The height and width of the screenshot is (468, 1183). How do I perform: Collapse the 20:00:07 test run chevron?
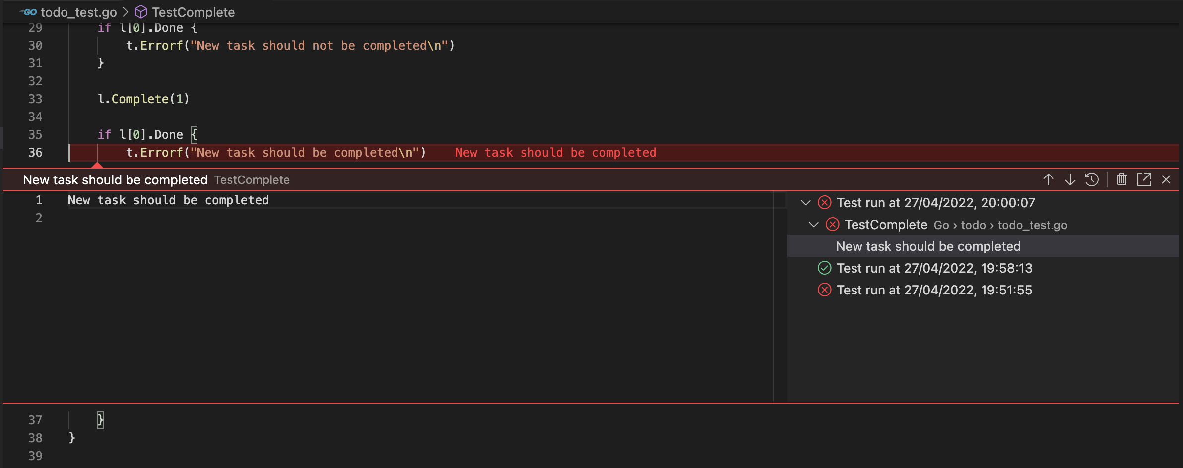806,203
